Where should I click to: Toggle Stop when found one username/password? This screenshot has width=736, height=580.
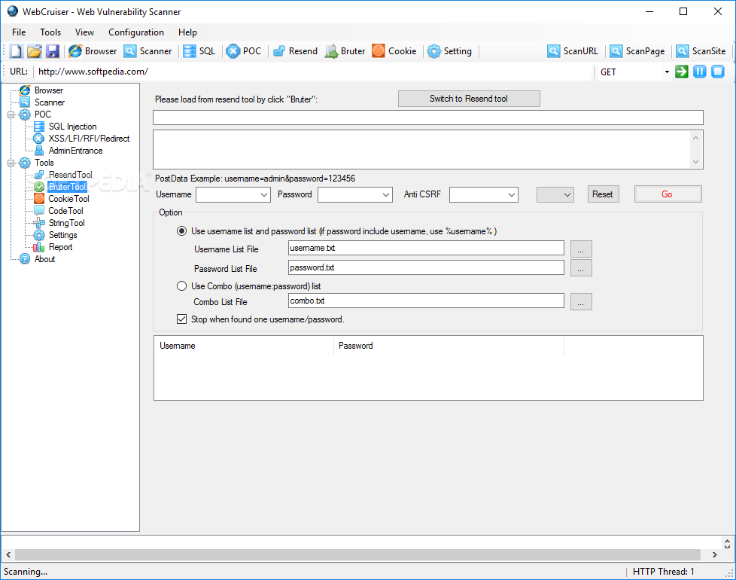pos(181,319)
